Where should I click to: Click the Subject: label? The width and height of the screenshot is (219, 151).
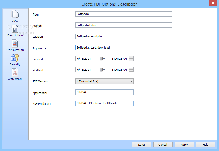coord(38,37)
